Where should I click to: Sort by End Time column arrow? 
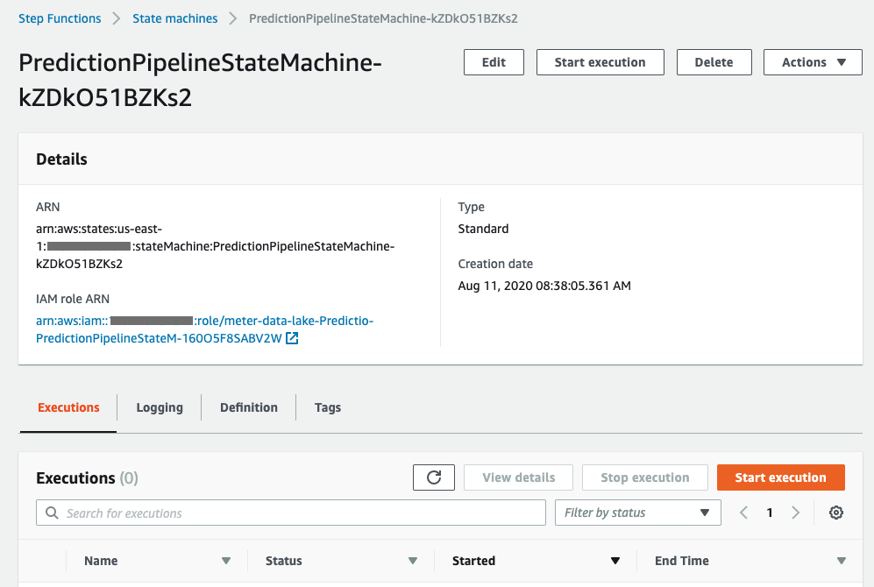point(841,561)
